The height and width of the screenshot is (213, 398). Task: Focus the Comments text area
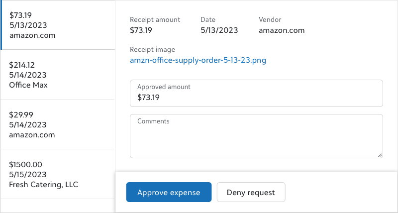[x=256, y=139]
